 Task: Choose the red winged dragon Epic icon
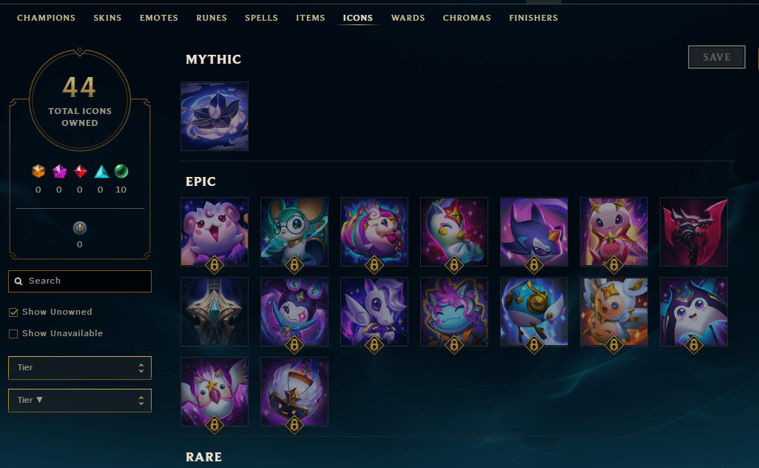[694, 232]
